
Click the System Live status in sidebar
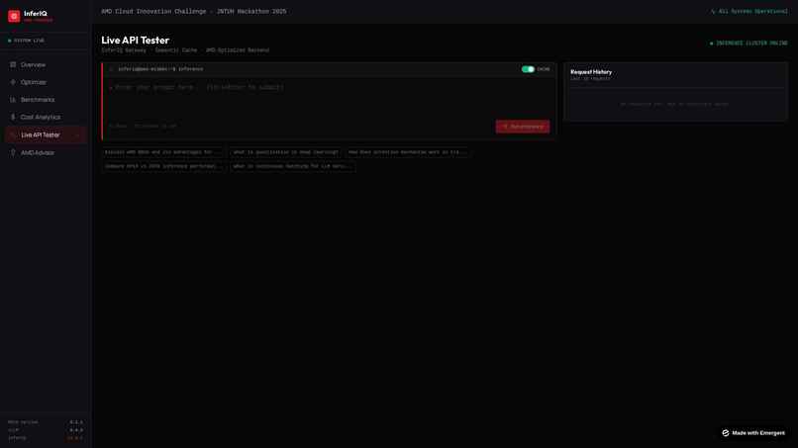click(x=26, y=41)
